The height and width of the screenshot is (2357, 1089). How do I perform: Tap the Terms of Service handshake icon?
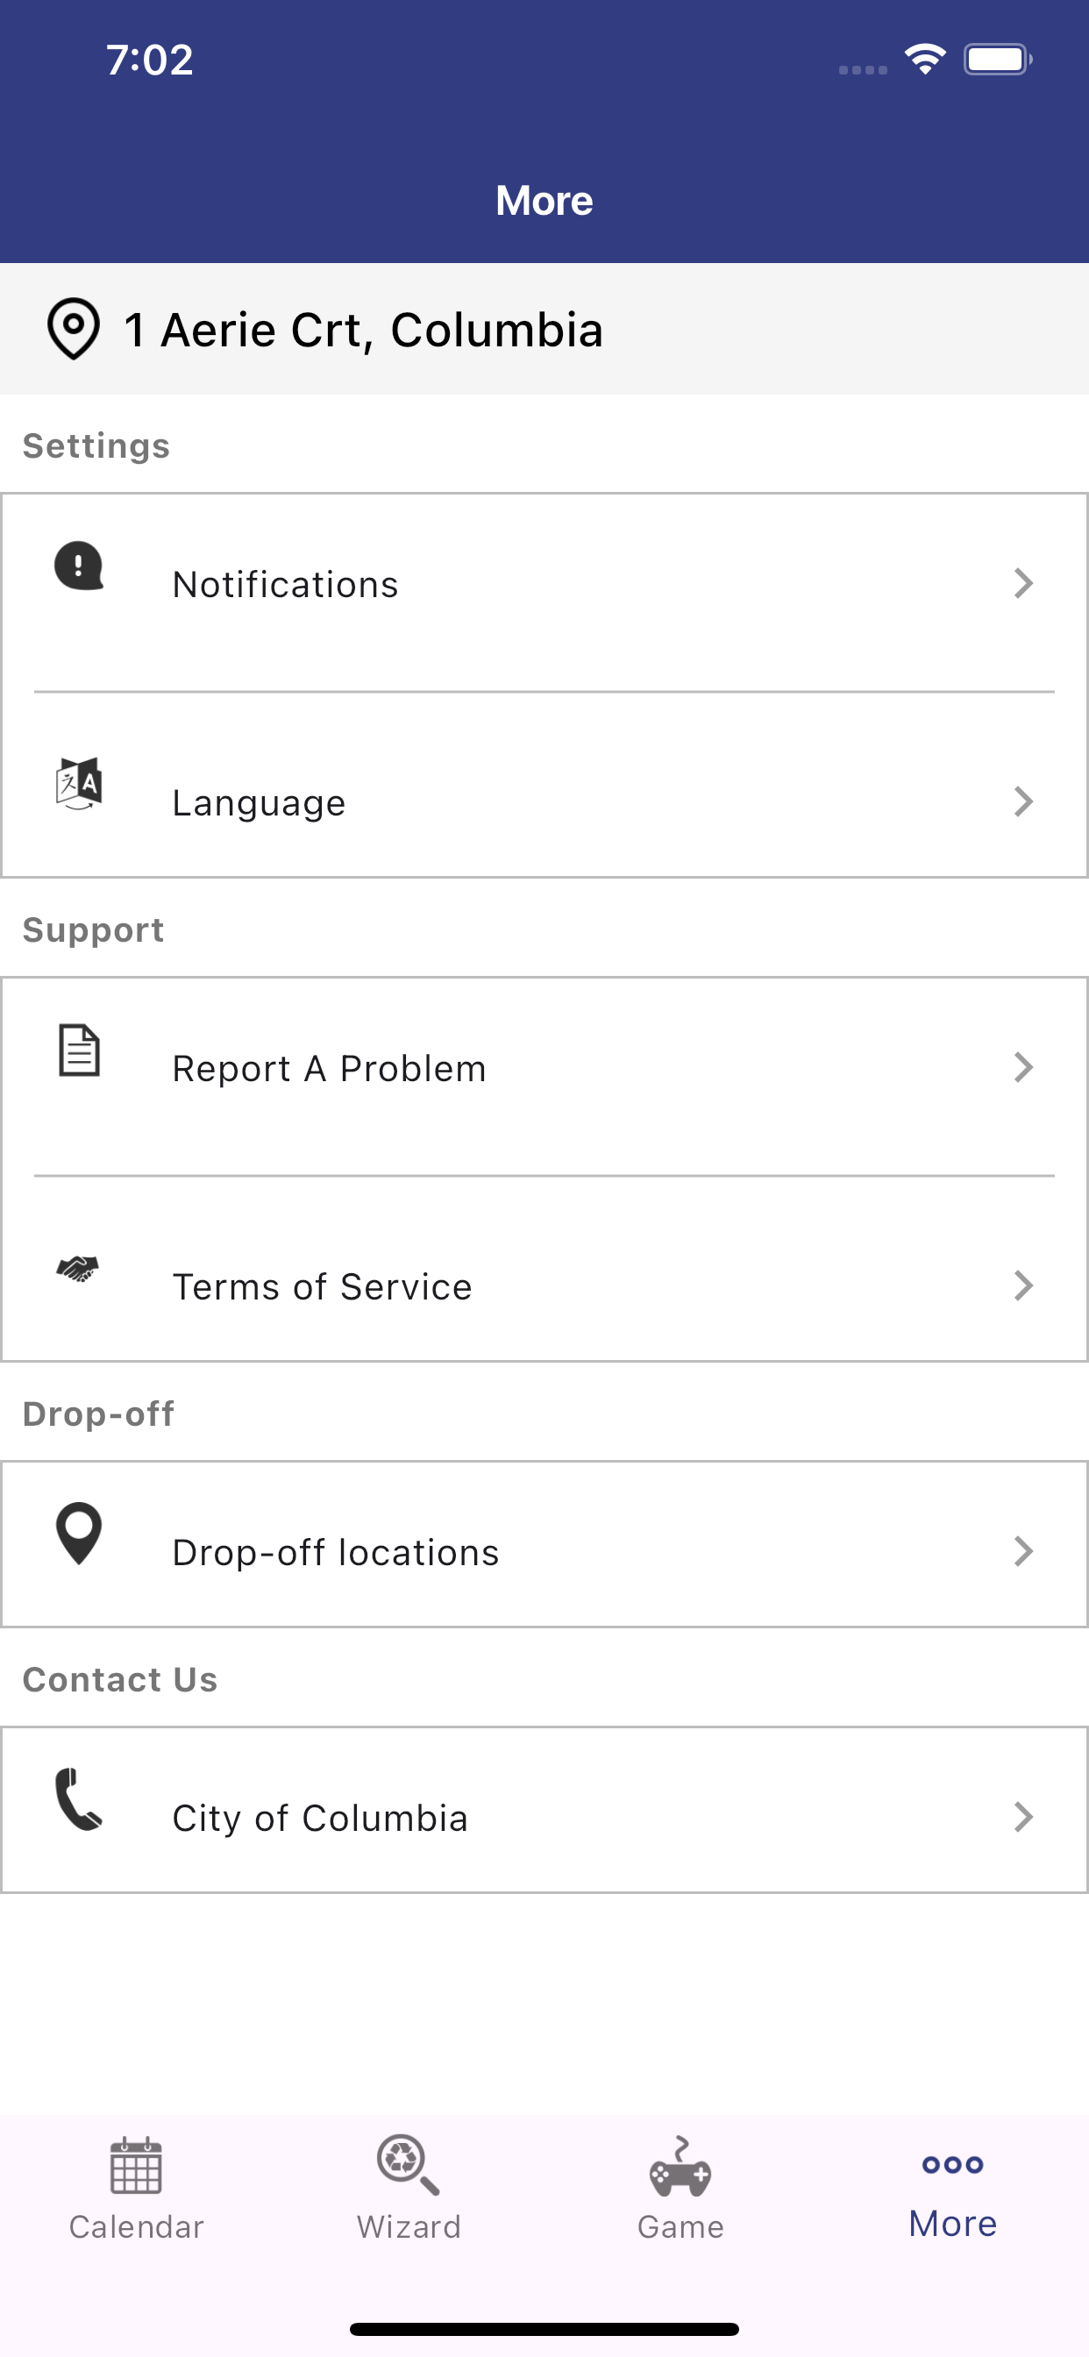[78, 1268]
